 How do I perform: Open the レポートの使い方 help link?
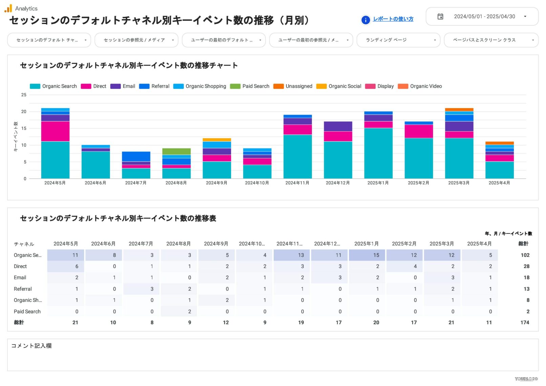pos(393,19)
